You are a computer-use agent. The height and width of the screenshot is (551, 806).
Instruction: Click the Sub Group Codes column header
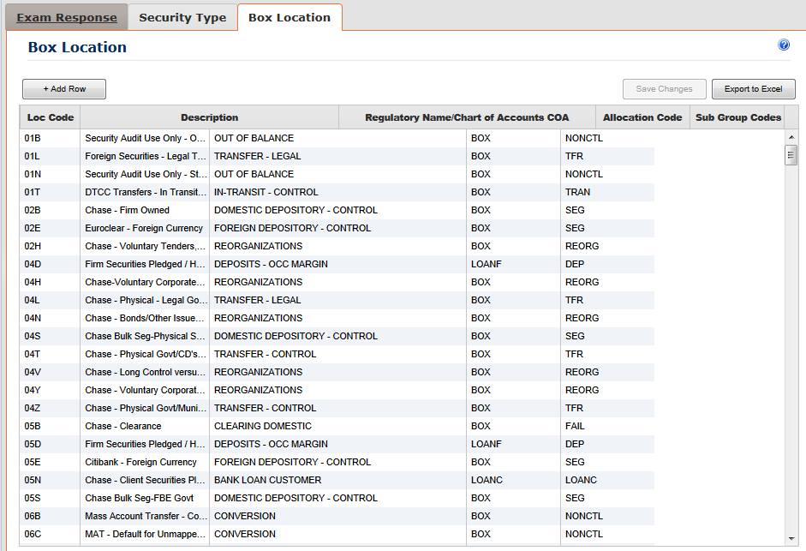click(738, 117)
